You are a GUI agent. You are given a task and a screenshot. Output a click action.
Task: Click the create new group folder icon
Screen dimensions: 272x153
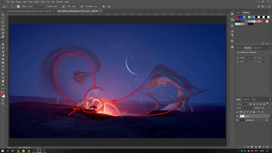coord(260,147)
